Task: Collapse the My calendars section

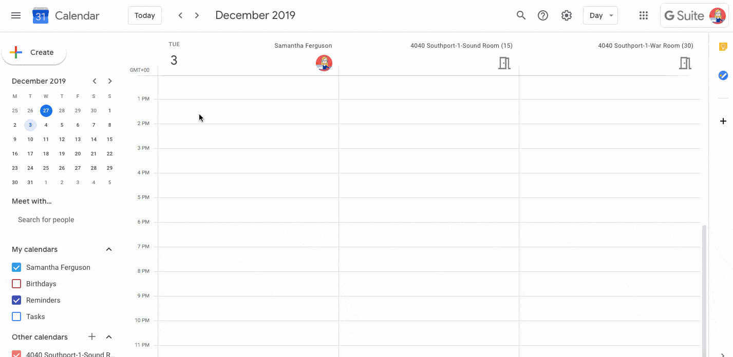Action: click(108, 249)
